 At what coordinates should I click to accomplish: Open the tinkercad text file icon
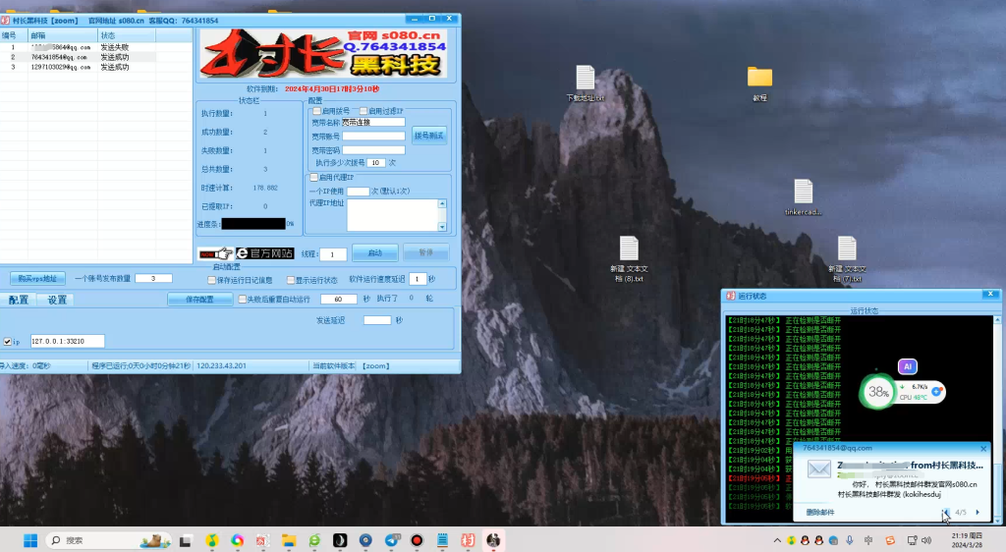pos(803,192)
